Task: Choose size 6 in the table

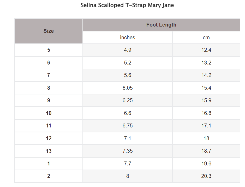Action: (49, 63)
